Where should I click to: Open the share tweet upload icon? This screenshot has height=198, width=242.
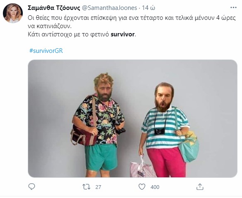click(x=200, y=186)
